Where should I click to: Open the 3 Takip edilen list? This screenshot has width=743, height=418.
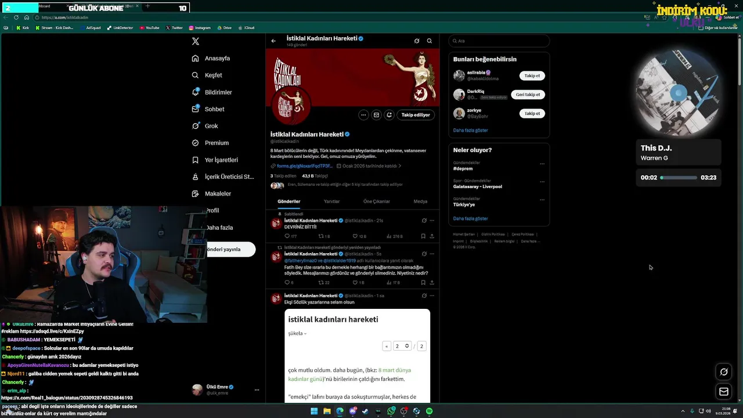pos(283,176)
